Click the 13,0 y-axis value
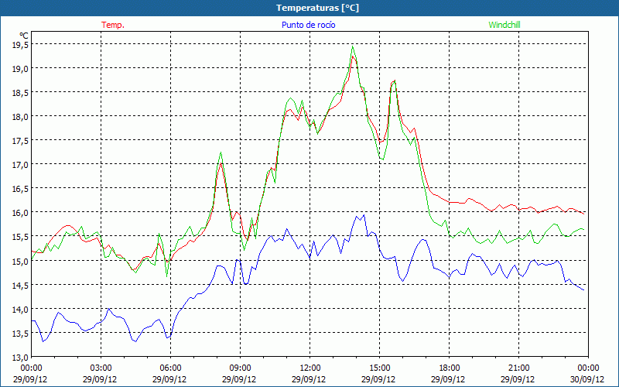This screenshot has height=387, width=619. pyautogui.click(x=20, y=358)
